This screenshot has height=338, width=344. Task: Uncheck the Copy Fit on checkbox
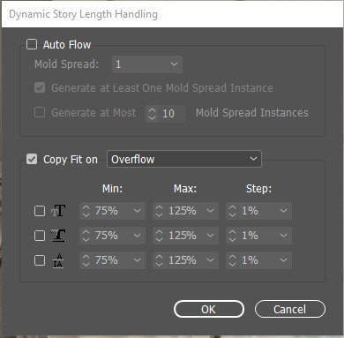(x=32, y=159)
